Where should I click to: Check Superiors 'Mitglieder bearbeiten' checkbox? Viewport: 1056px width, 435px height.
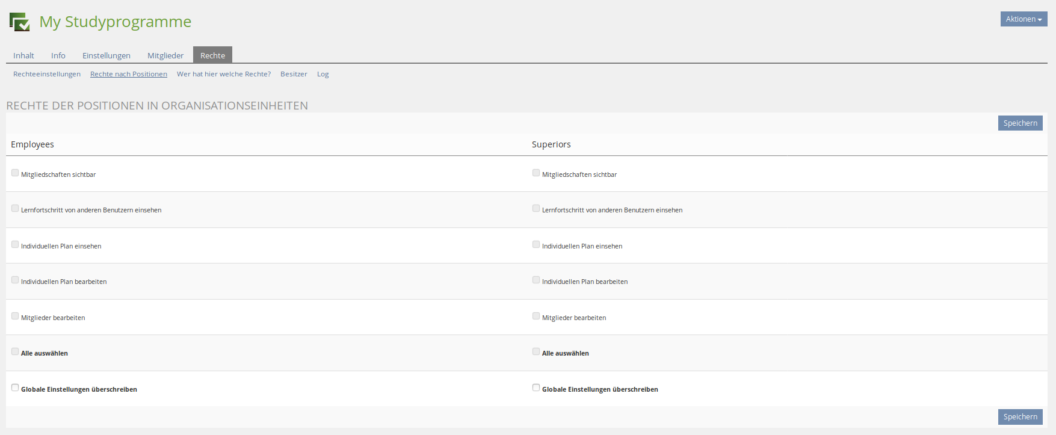click(536, 316)
